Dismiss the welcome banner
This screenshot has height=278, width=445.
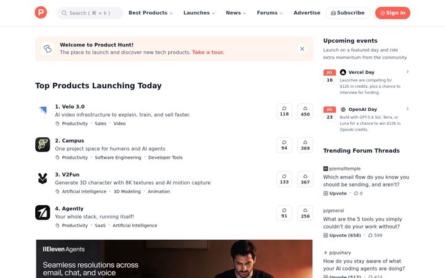pos(302,49)
